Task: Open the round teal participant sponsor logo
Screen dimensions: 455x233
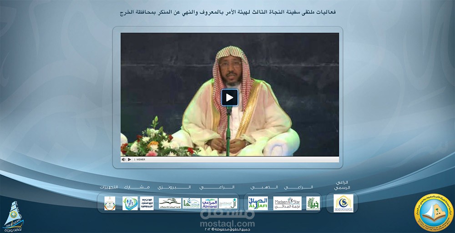Action: click(x=130, y=203)
